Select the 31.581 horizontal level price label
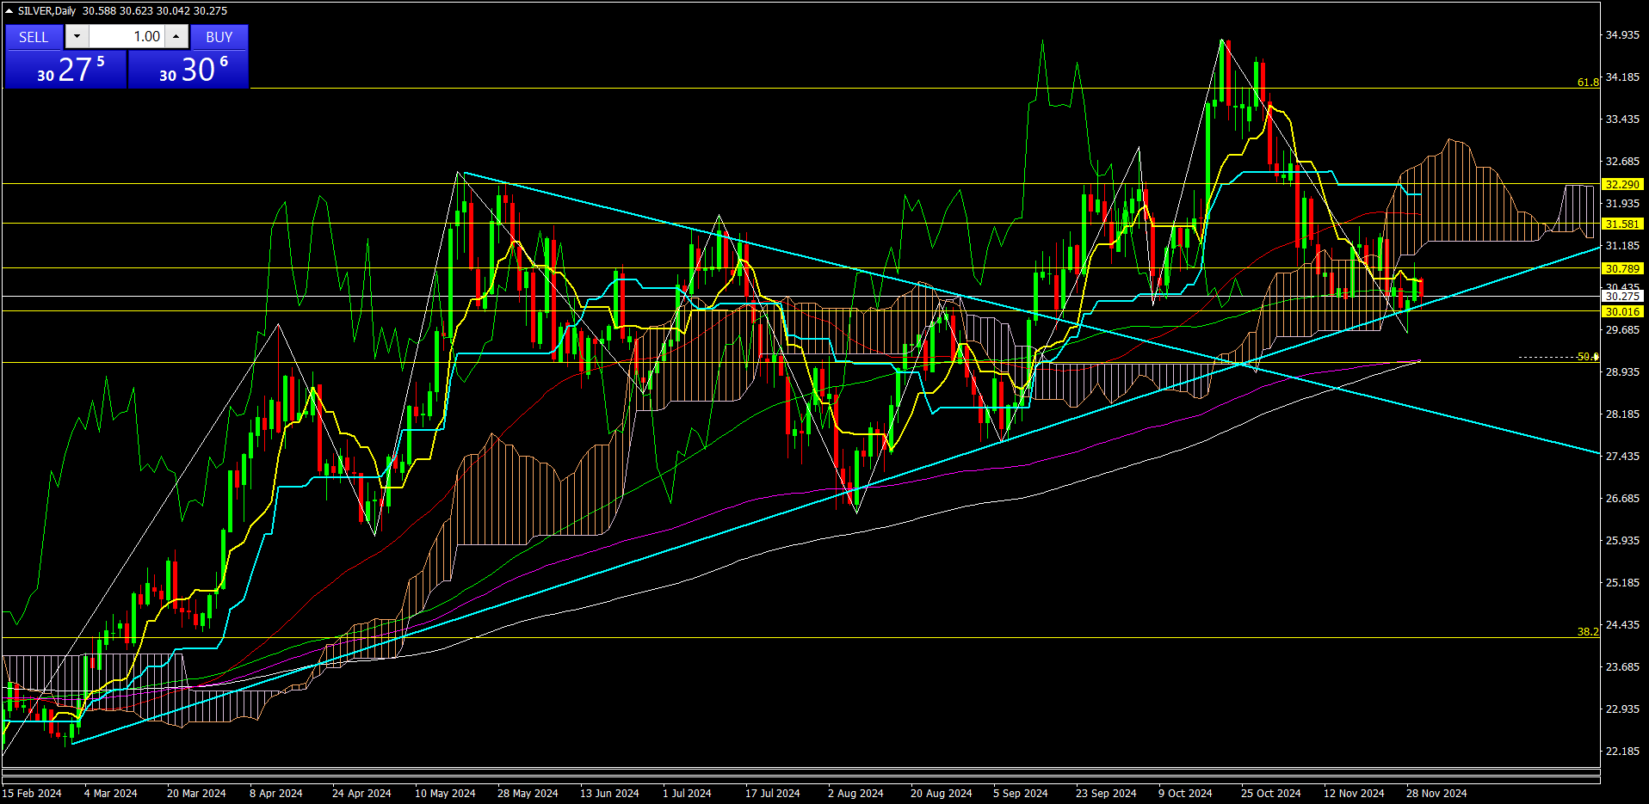 [1621, 224]
